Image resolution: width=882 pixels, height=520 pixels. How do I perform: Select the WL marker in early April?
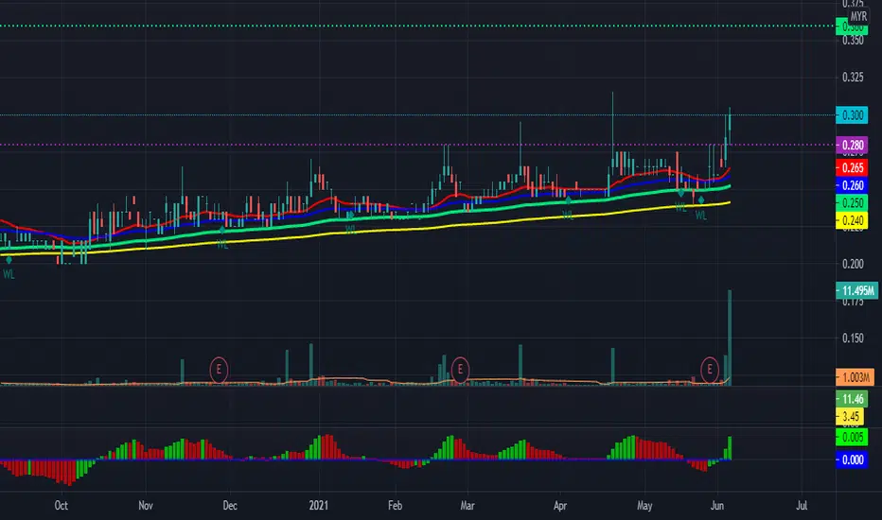click(x=568, y=200)
